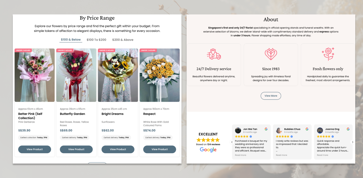Click the Google icon on Jon Wei Tan's review
This screenshot has width=363, height=178.
pos(266,129)
